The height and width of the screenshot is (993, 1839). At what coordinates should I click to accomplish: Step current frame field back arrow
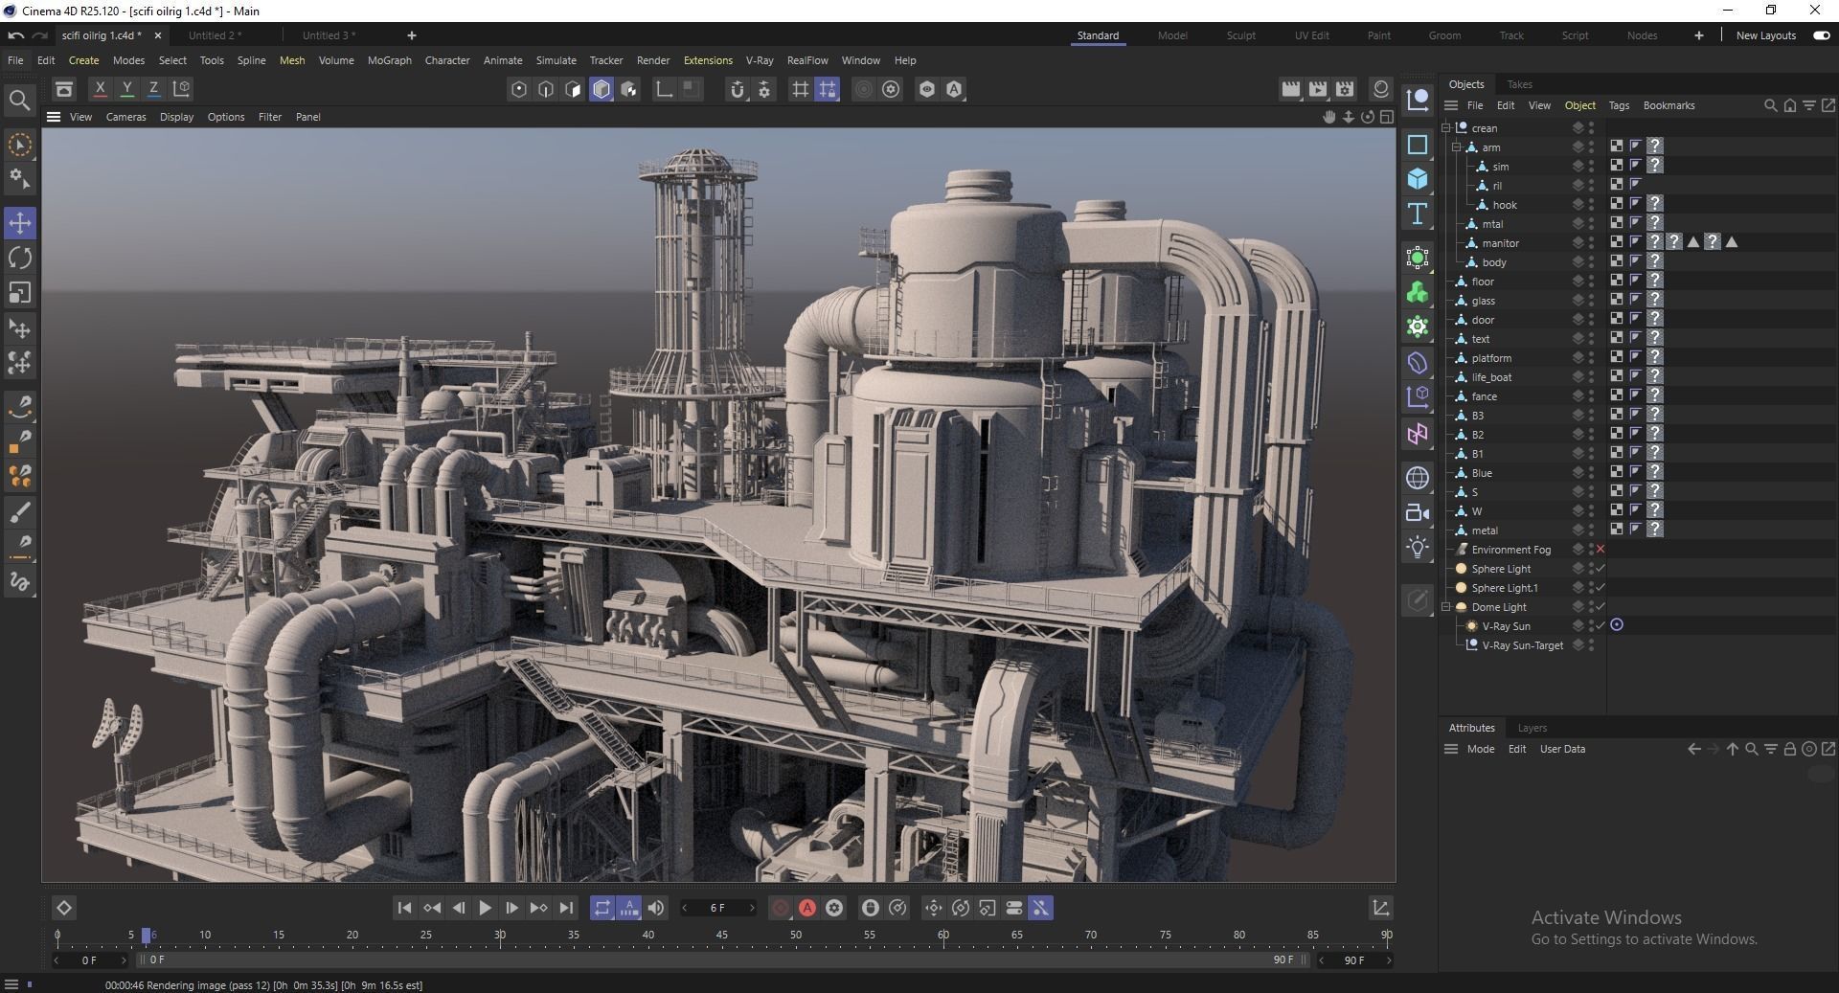[x=684, y=908]
